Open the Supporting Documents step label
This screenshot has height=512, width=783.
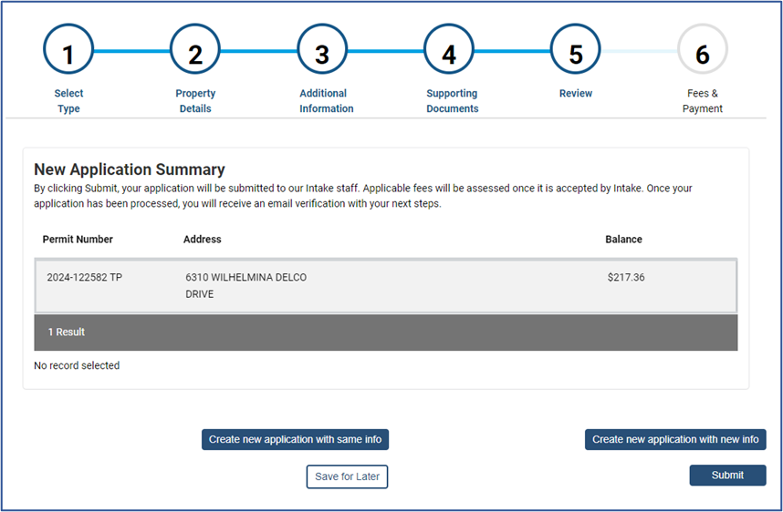pyautogui.click(x=452, y=101)
